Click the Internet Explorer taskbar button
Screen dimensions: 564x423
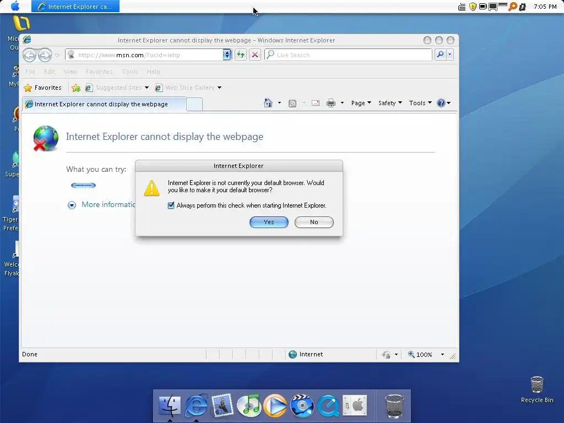click(x=75, y=7)
